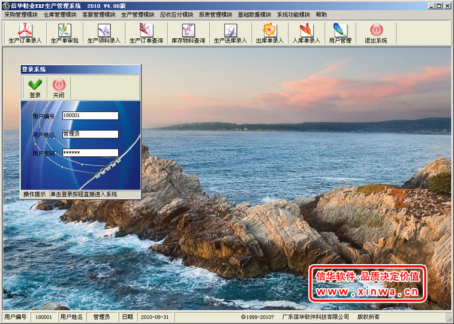Image resolution: width=454 pixels, height=324 pixels.
Task: Click the 登录系统 dialog title bar
Action: pyautogui.click(x=80, y=69)
